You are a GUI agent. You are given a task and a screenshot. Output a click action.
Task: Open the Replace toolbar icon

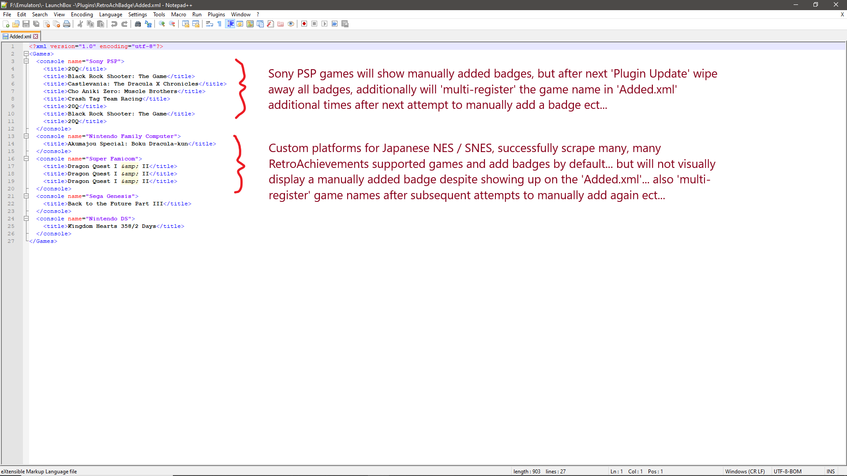click(x=148, y=24)
